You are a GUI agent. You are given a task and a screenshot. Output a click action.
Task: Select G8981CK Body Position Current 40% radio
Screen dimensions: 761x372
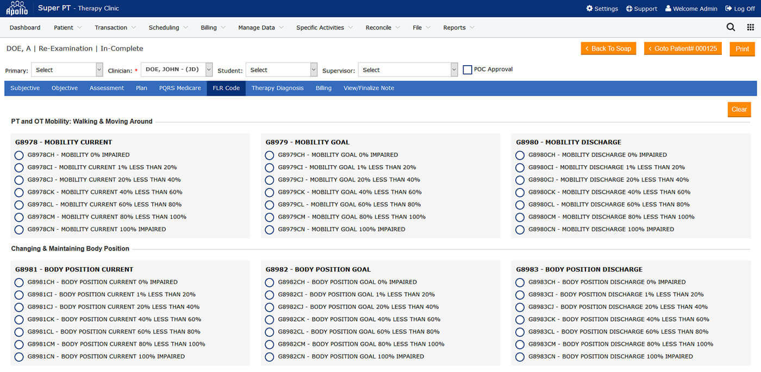tap(19, 320)
